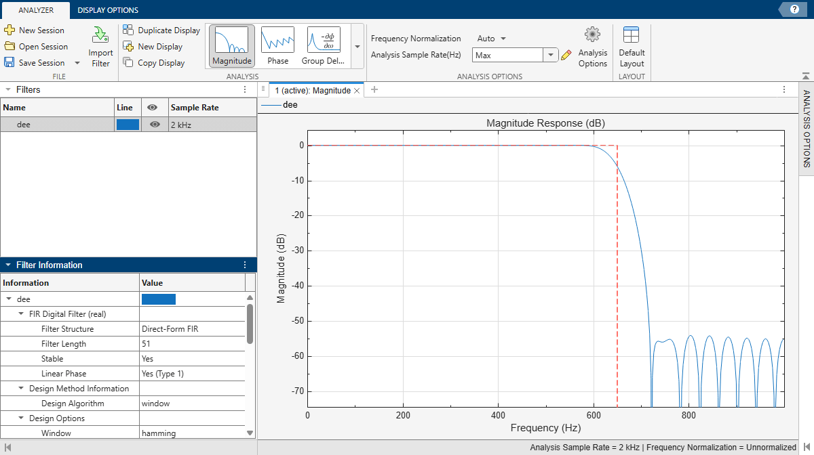Image resolution: width=814 pixels, height=455 pixels.
Task: Expand the analysis gallery dropdown arrow
Action: coord(357,47)
